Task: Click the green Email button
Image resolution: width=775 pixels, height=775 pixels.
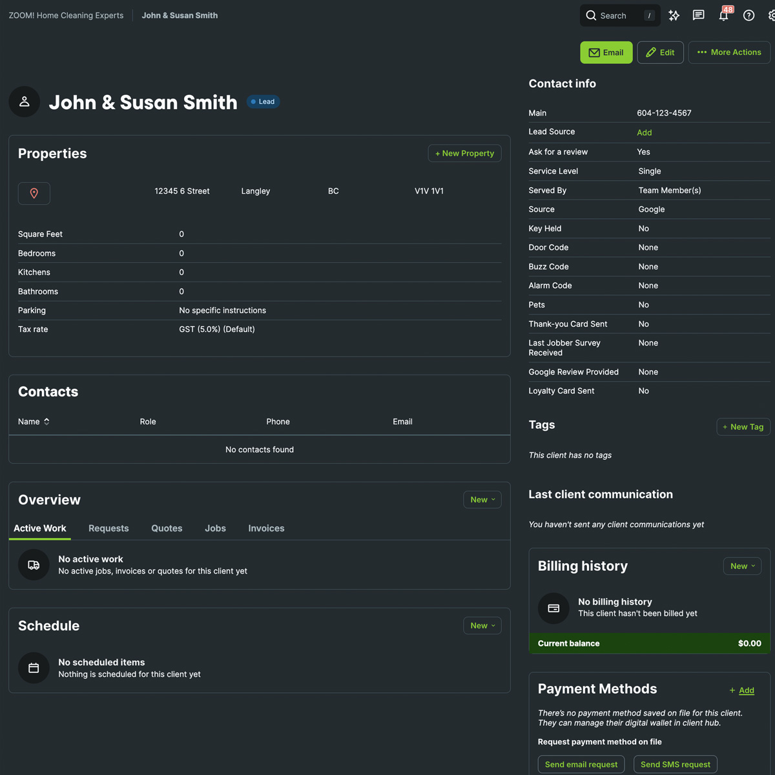Action: pyautogui.click(x=606, y=52)
